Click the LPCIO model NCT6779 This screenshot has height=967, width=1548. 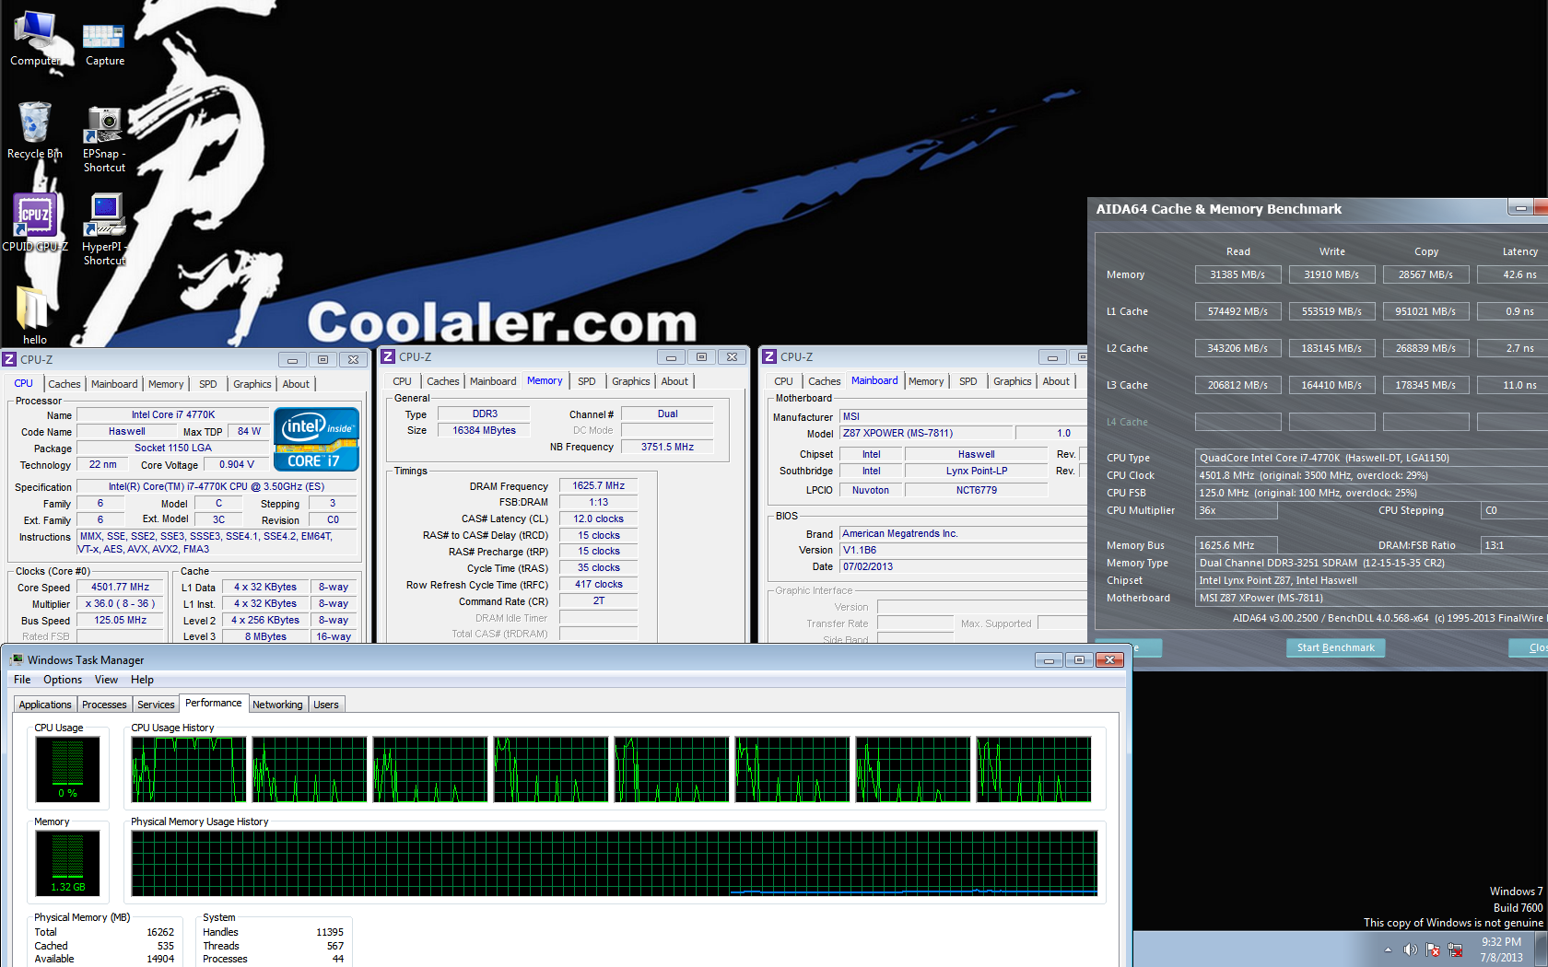click(x=976, y=490)
